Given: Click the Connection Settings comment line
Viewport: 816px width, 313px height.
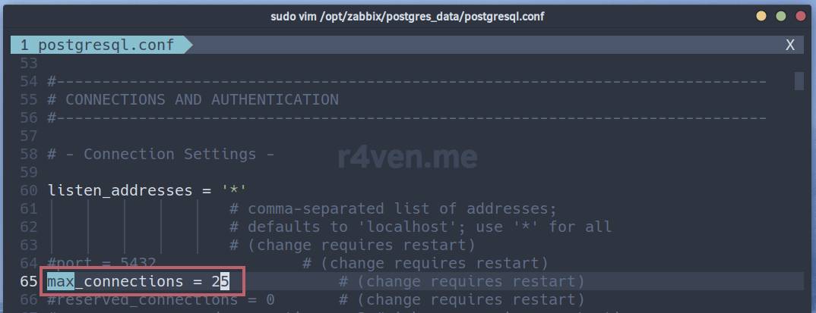Looking at the screenshot, I should pyautogui.click(x=161, y=154).
